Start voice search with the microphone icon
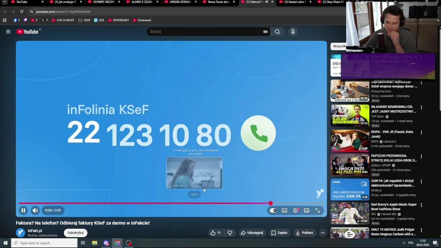Image resolution: width=441 pixels, height=248 pixels. point(293,32)
